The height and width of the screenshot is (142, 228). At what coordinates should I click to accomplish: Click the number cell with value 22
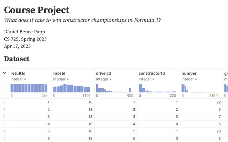click(201, 102)
